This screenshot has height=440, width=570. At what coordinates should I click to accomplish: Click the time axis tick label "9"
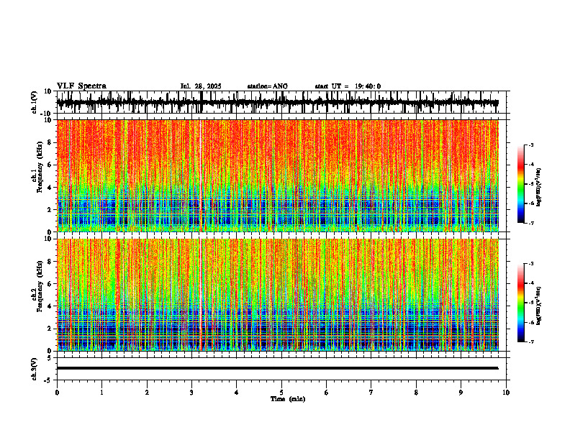(461, 393)
